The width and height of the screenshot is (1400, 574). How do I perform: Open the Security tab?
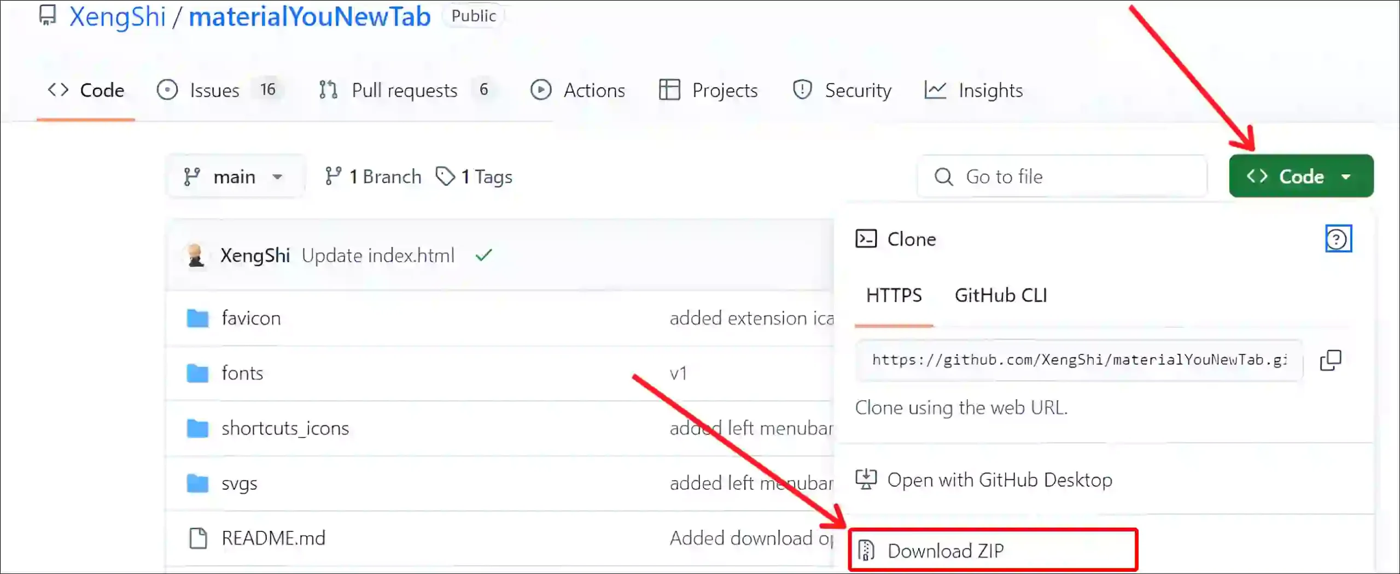[x=842, y=90]
